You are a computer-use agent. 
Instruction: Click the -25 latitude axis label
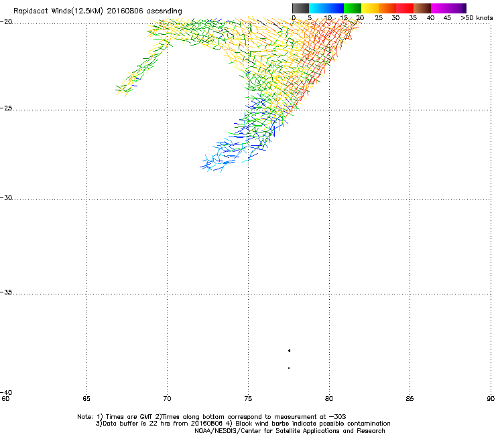(6, 108)
